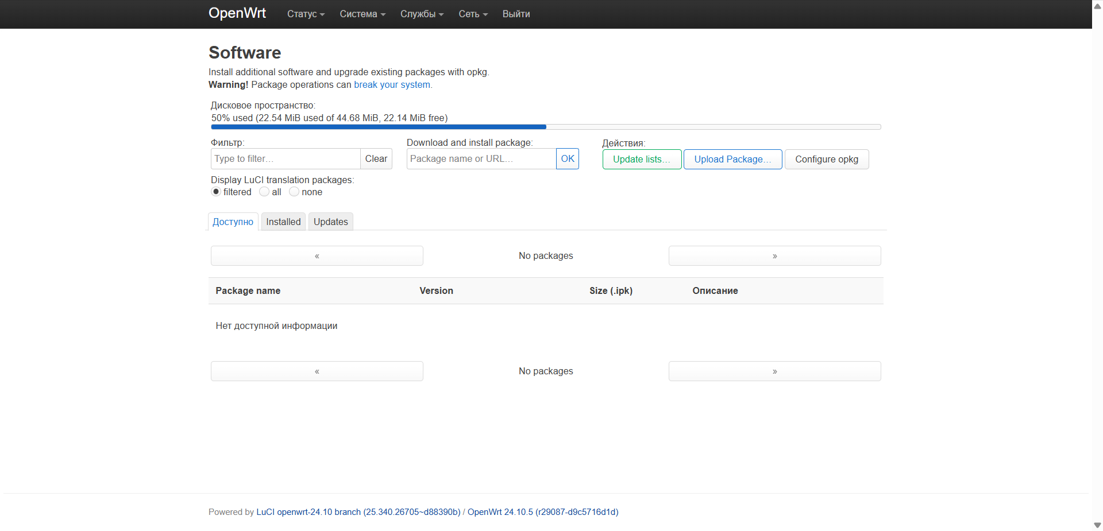This screenshot has height=531, width=1103.
Task: Open the Статус dropdown menu
Action: (x=304, y=14)
